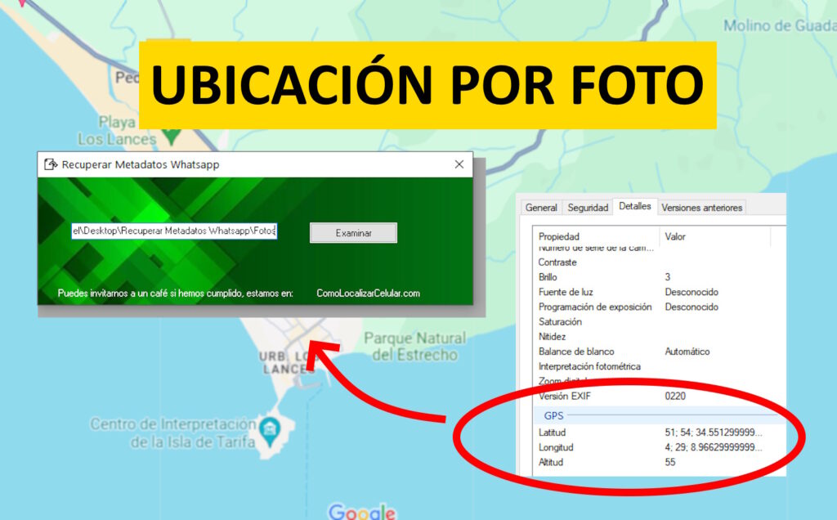Screen dimensions: 837x520
Task: Select the Detalles tab
Action: click(x=635, y=207)
